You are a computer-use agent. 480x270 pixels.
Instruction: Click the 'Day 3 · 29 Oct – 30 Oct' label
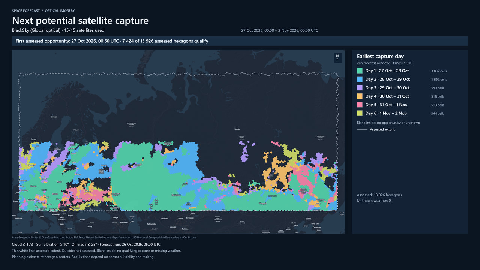click(387, 88)
